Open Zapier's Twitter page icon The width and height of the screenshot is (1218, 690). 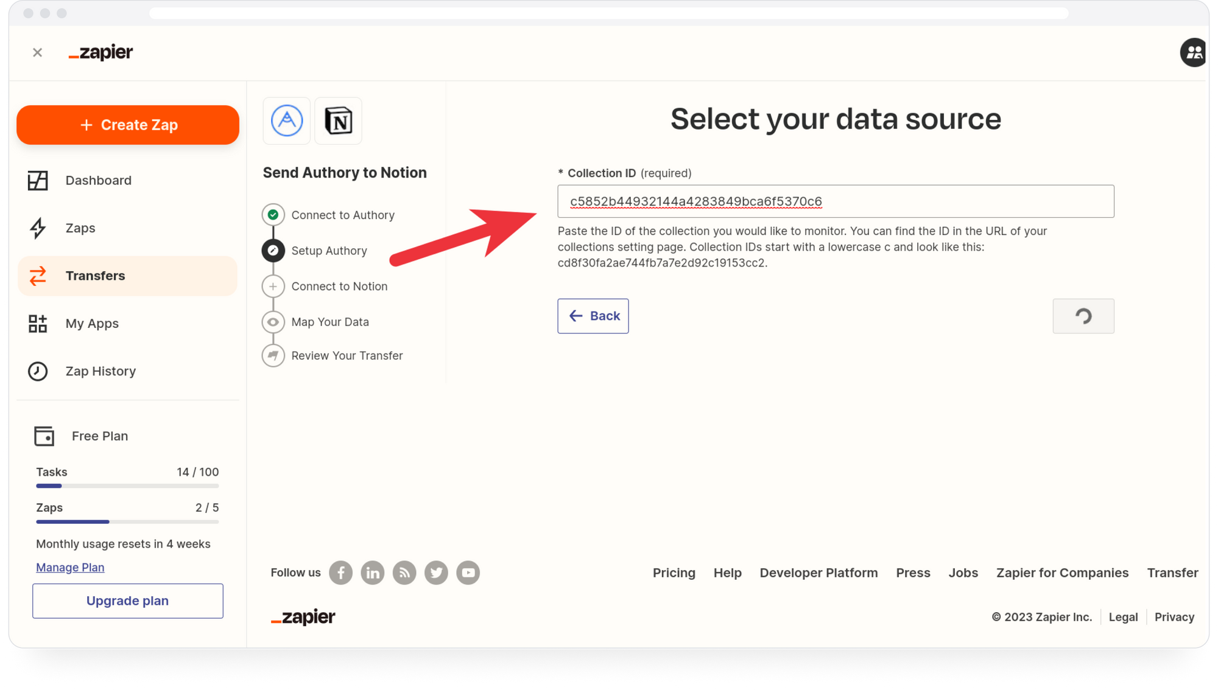point(436,573)
